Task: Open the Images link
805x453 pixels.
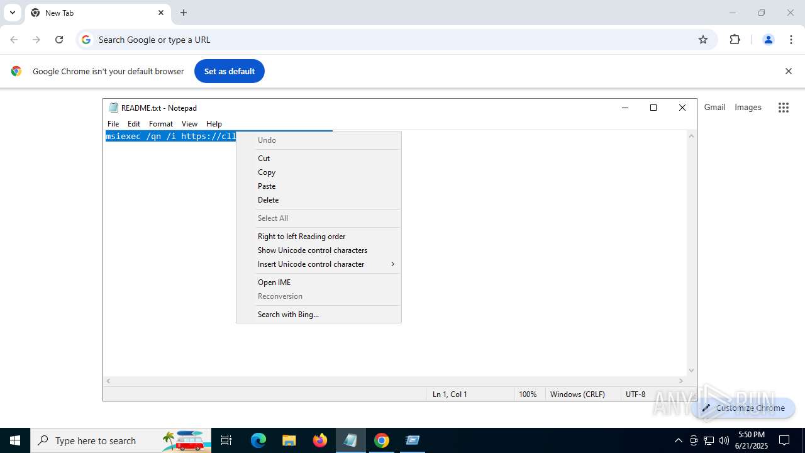Action: coord(748,108)
